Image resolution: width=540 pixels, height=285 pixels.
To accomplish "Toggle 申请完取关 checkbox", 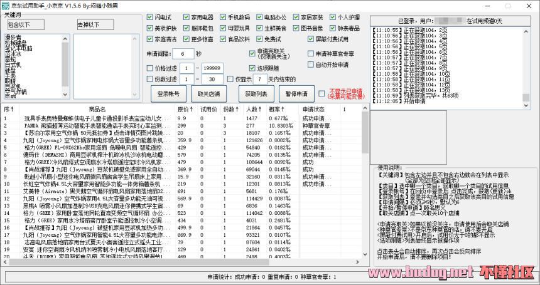I will (x=252, y=54).
